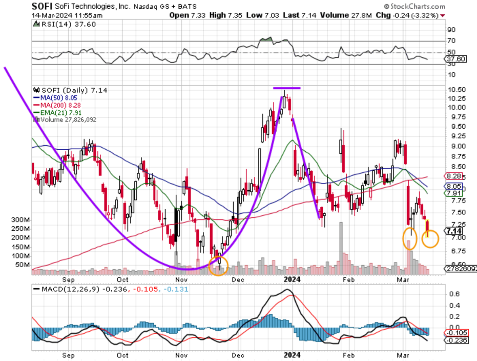The image size is (477, 361).
Task: Click the short purple horizontal line at peak
Action: click(287, 88)
